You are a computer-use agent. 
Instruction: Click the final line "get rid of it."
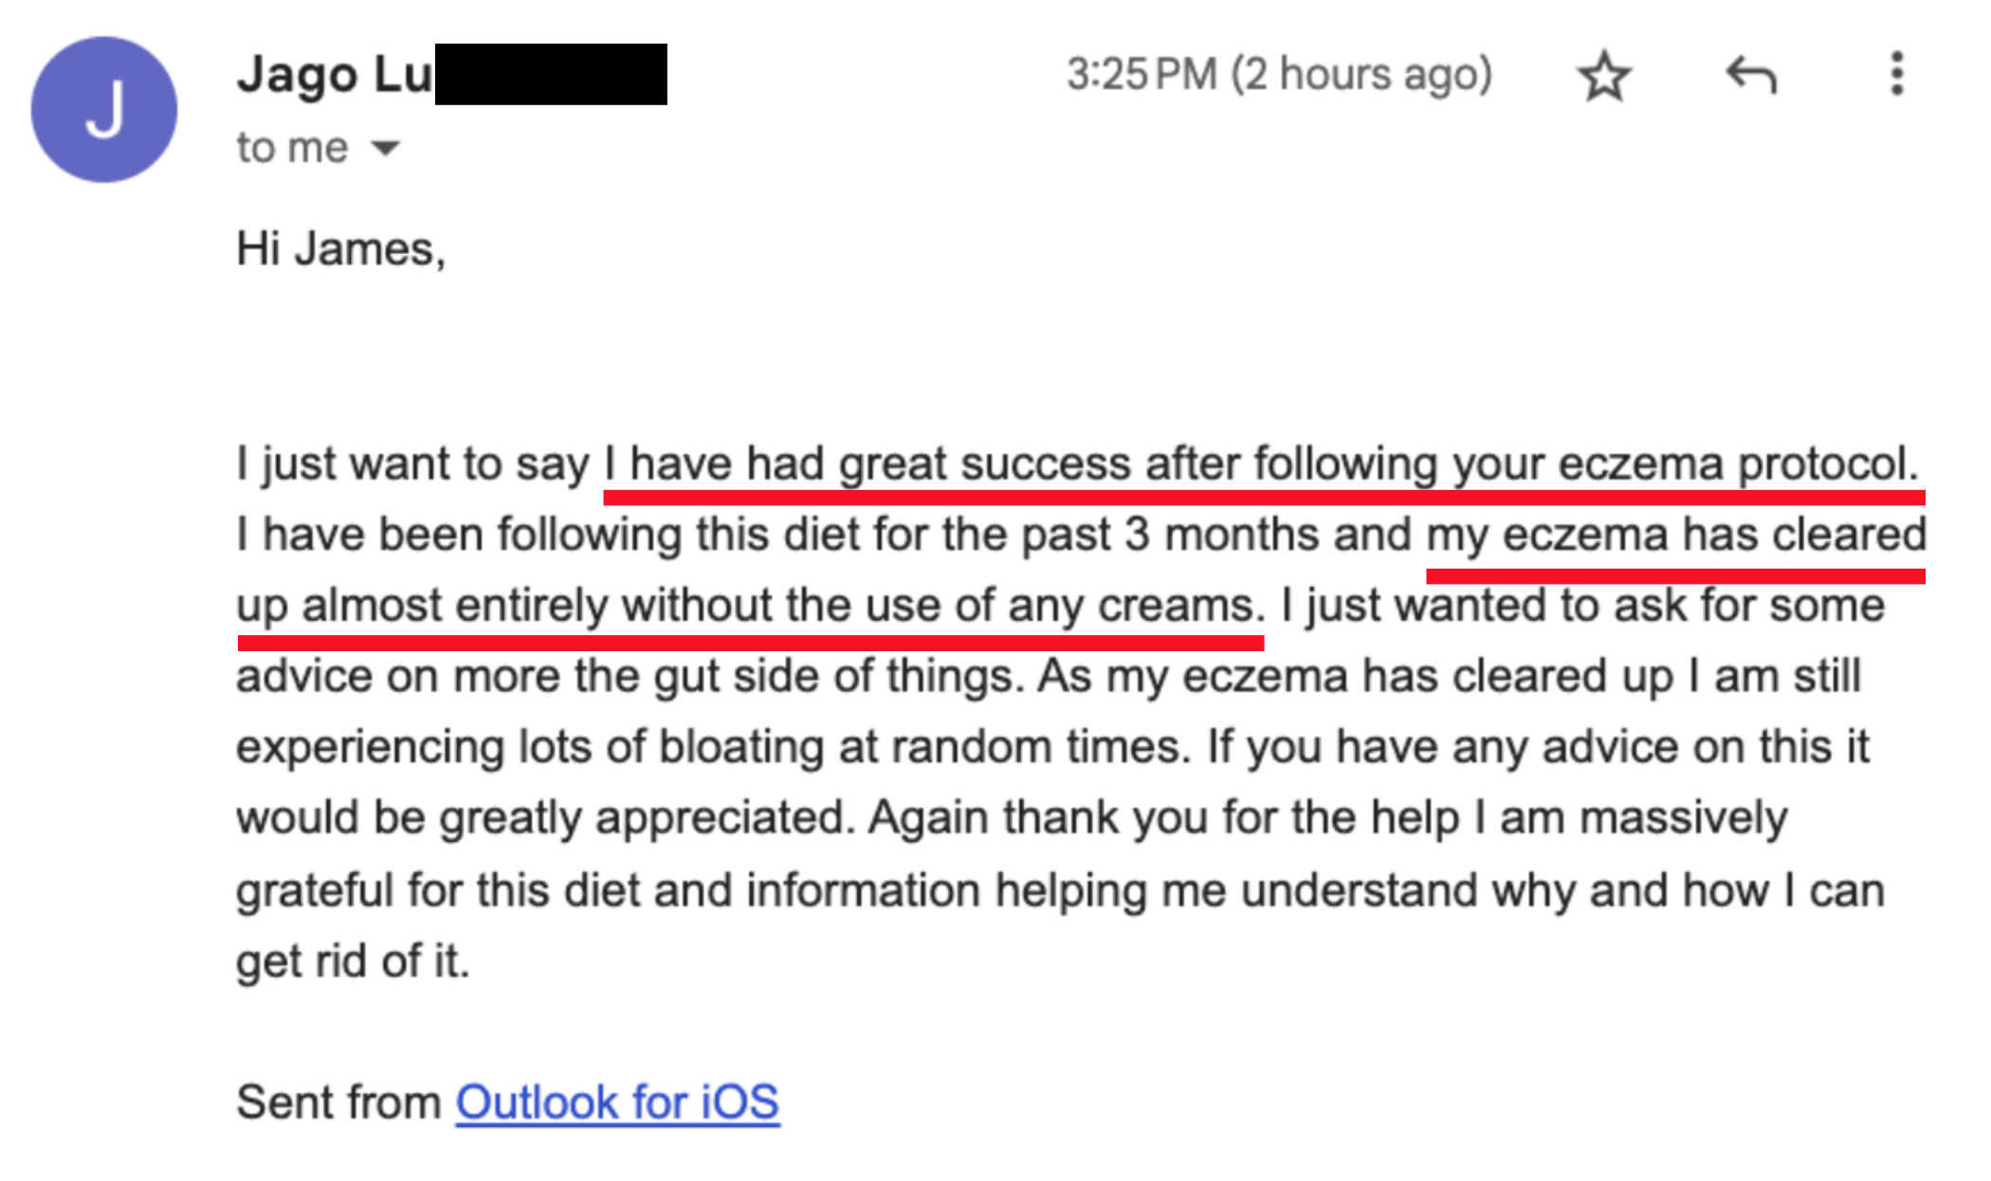pos(353,961)
